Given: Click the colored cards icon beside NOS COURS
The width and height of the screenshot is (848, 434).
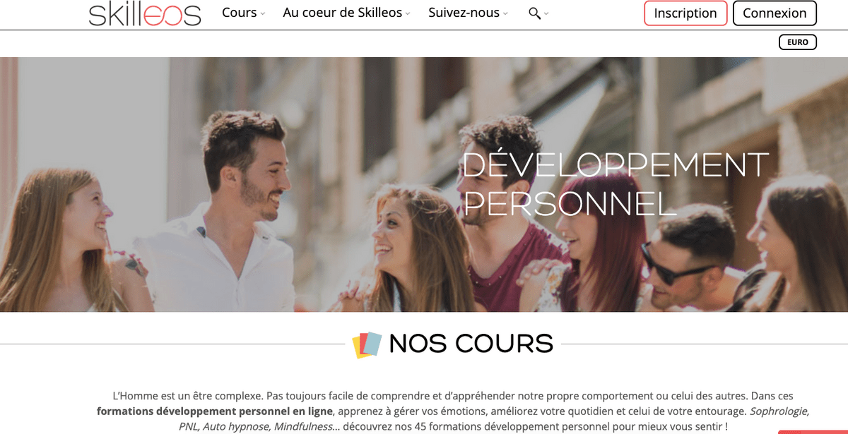Looking at the screenshot, I should coord(367,344).
